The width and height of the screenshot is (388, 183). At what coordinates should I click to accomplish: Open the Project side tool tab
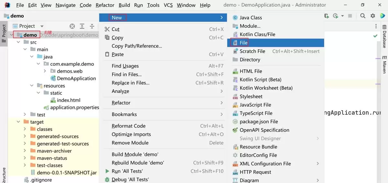coord(4,34)
